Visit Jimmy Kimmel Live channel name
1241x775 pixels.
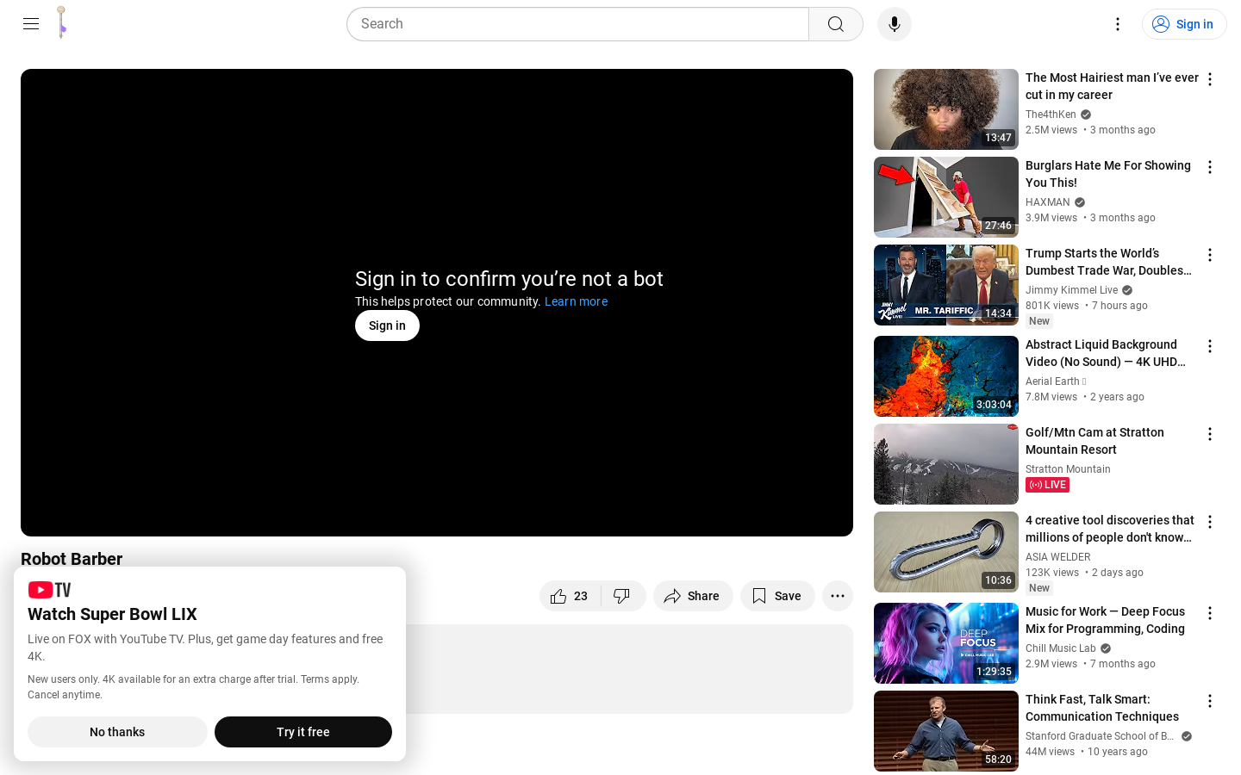point(1071,290)
